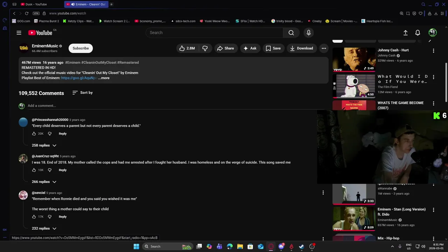This screenshot has height=252, width=448.
Task: Start voice search with the microphone
Action: [x=309, y=33]
